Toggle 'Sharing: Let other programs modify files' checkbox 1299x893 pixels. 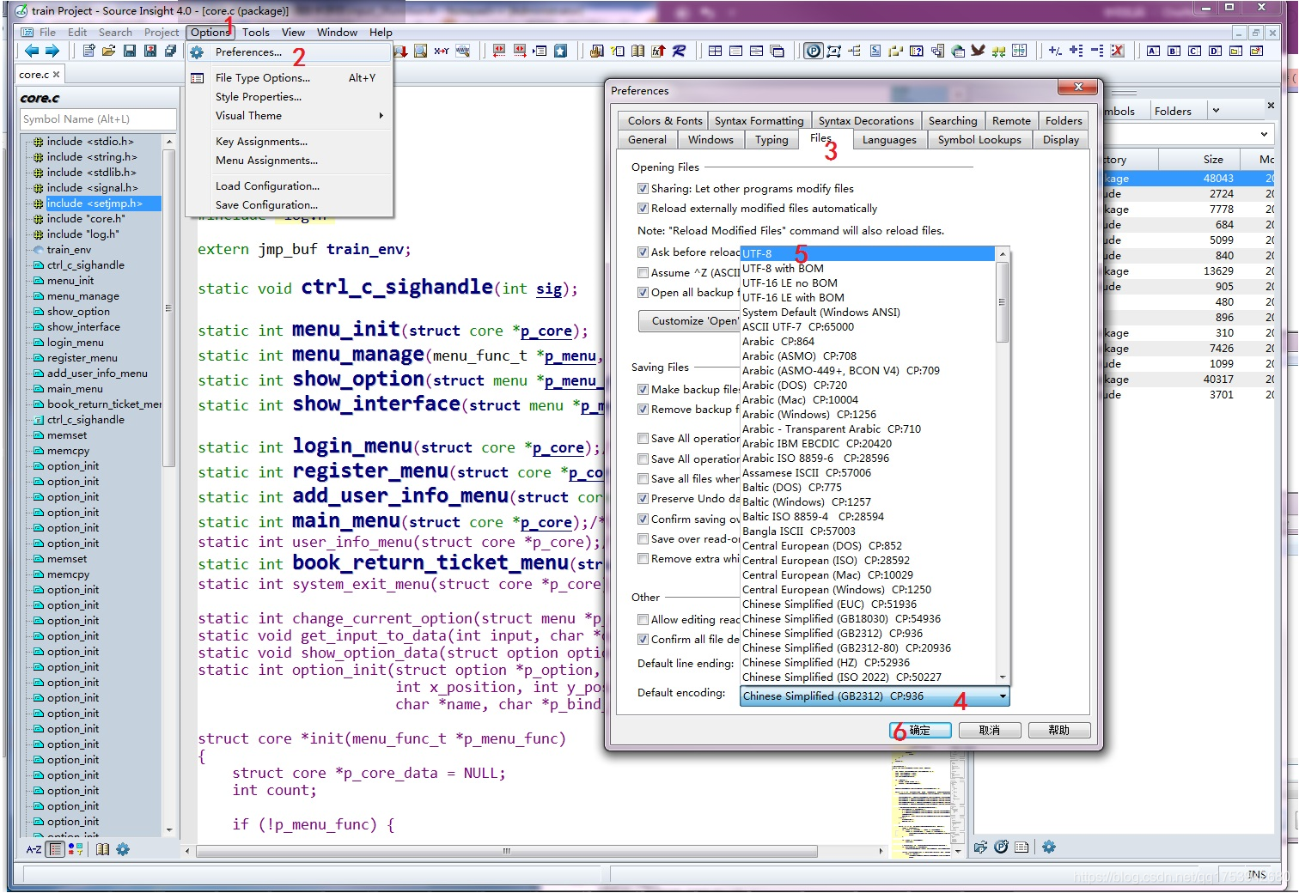(x=643, y=188)
